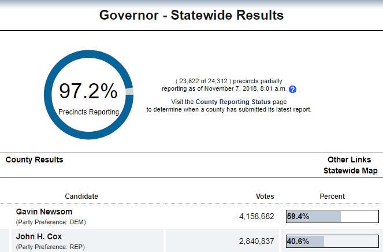Click the blue help question mark icon
Image resolution: width=383 pixels, height=252 pixels.
[x=292, y=90]
